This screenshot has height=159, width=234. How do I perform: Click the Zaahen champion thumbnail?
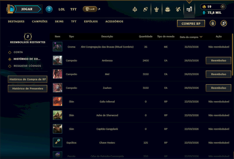click(x=57, y=88)
